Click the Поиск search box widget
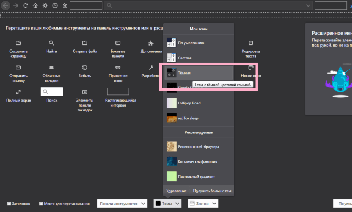 pos(52,92)
